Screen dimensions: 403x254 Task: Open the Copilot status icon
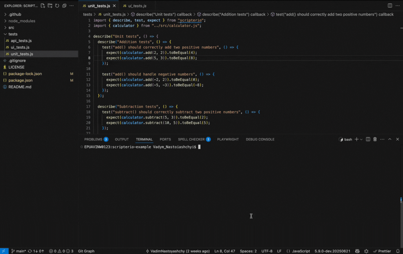358,251
